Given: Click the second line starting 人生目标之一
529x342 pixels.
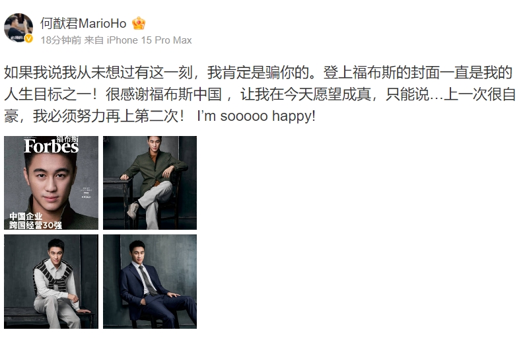Looking at the screenshot, I should (260, 94).
